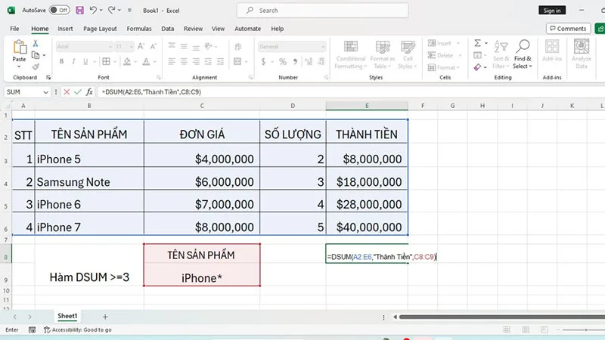Open the Name Box dropdown
Screen dimensions: 605x340
45,92
